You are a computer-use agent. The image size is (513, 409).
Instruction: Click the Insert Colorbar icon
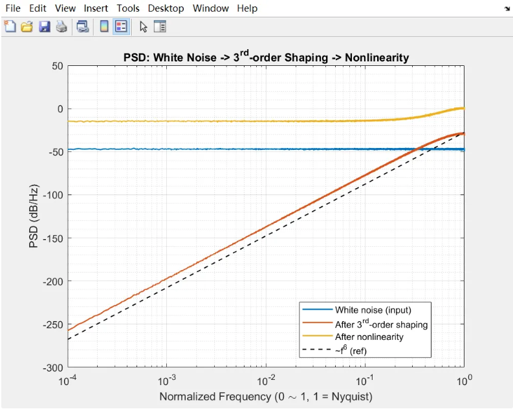pyautogui.click(x=104, y=26)
